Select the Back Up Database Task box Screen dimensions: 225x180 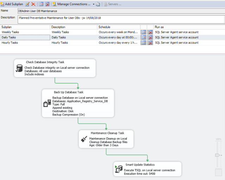pos(78,103)
